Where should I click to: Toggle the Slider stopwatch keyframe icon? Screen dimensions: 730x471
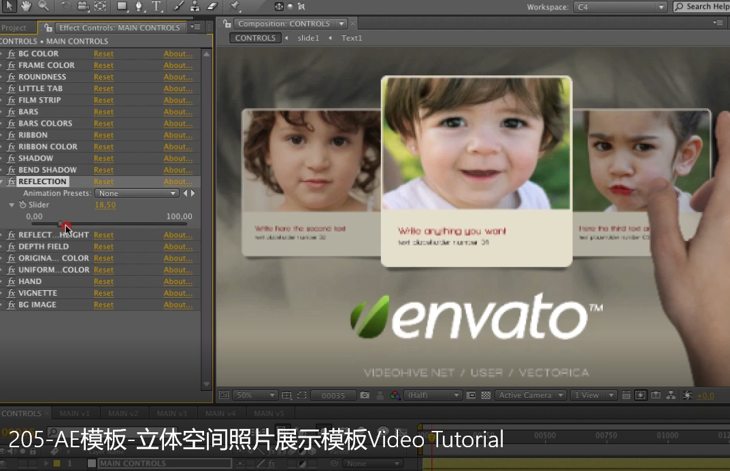point(22,205)
